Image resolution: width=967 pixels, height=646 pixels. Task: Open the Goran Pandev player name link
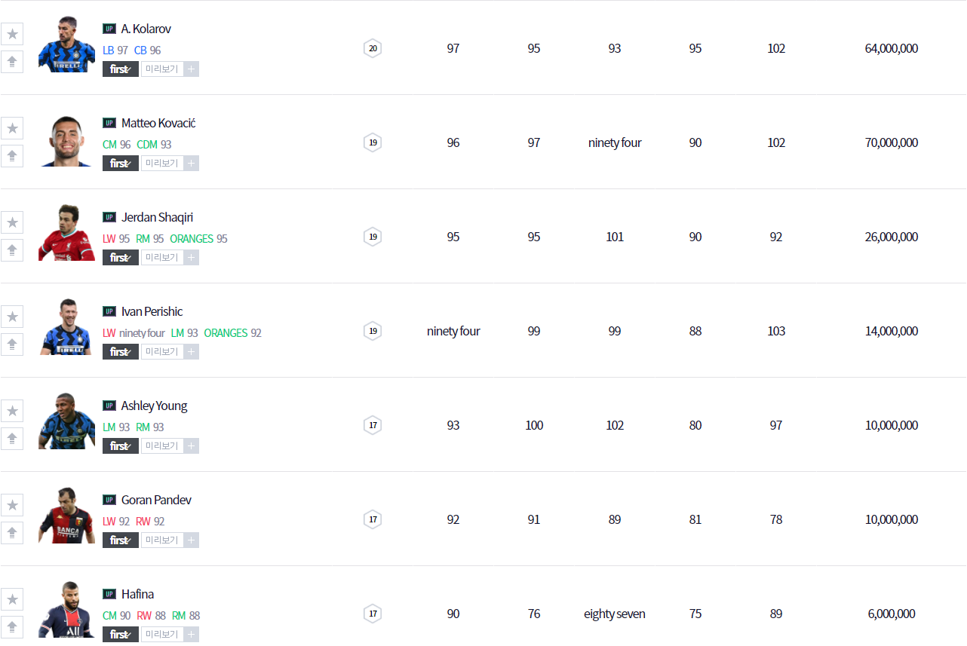(156, 500)
